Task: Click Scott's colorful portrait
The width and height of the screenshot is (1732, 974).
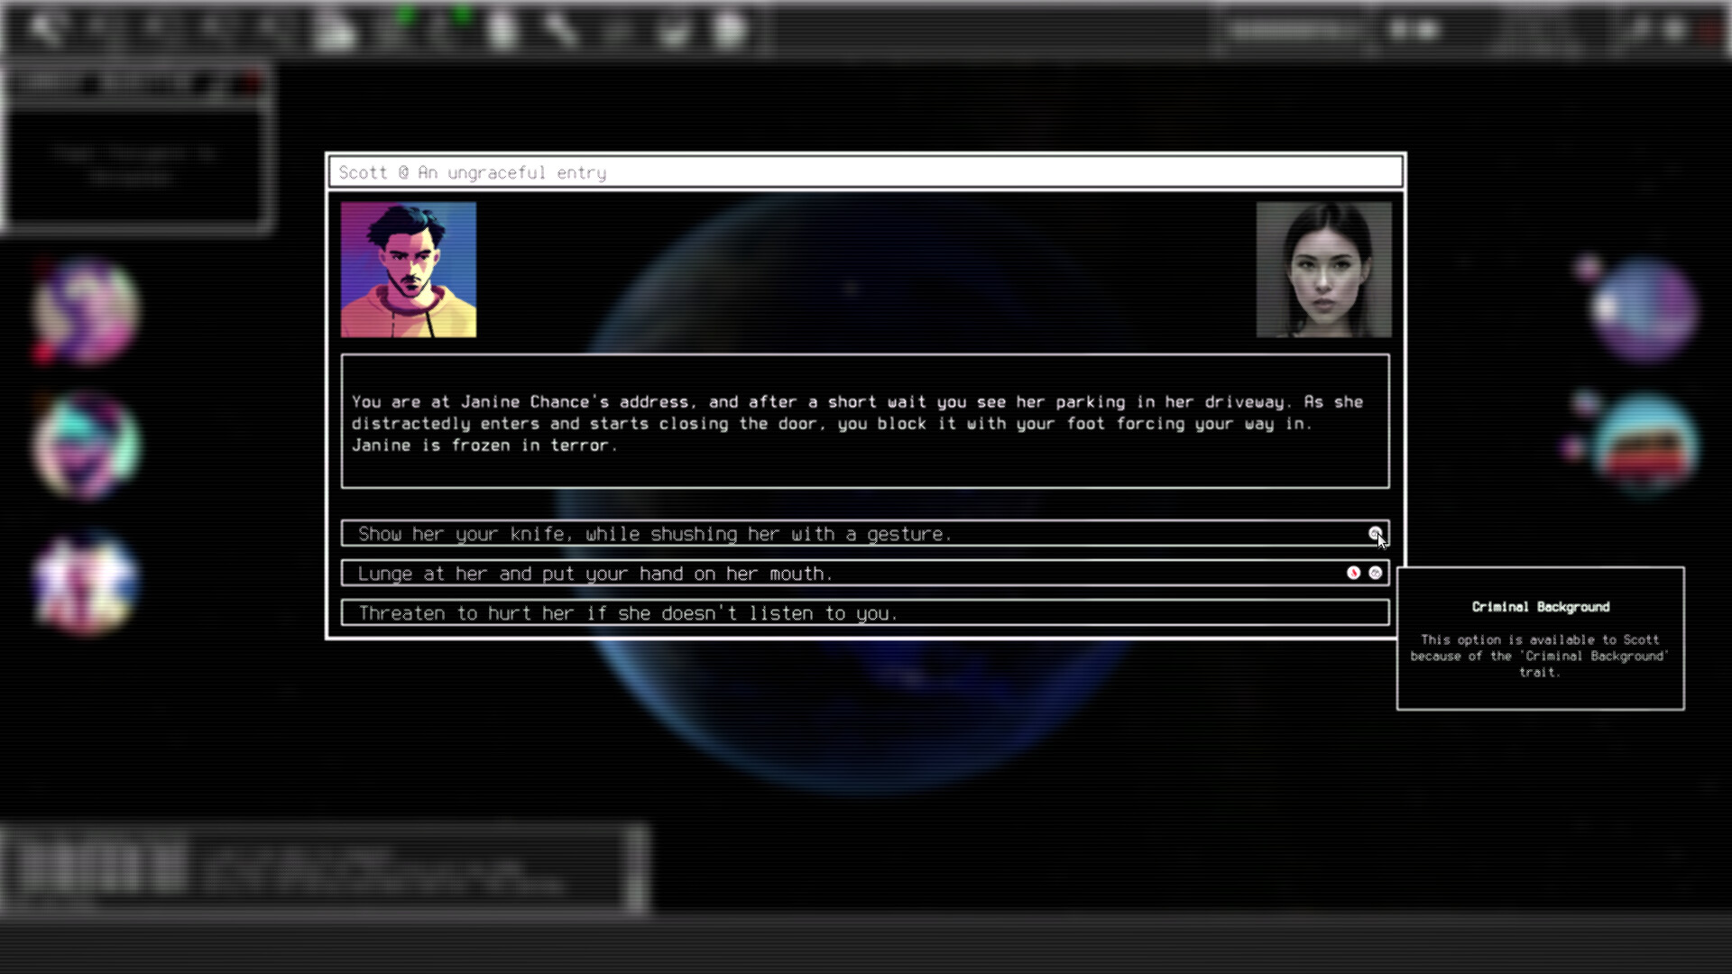Action: coord(409,270)
